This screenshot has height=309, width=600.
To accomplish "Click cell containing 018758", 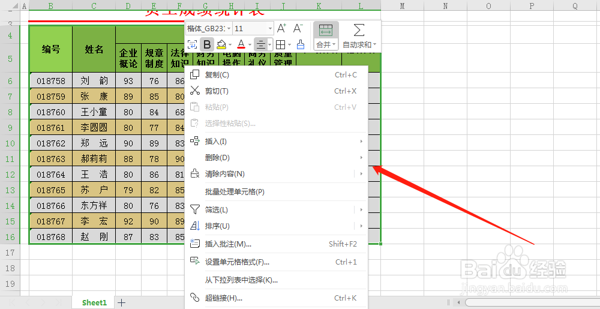I will (50, 80).
